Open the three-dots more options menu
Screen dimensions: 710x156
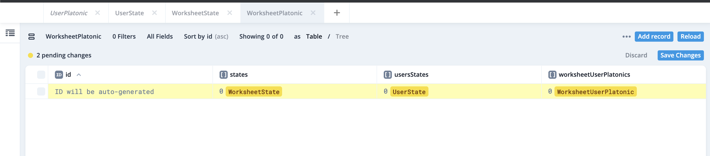click(626, 36)
